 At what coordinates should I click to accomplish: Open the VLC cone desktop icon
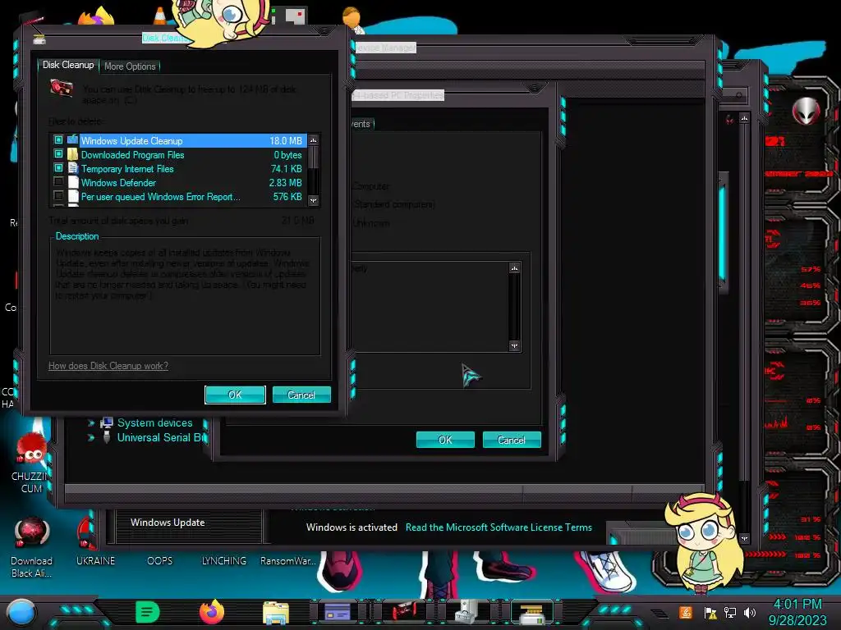(160, 16)
